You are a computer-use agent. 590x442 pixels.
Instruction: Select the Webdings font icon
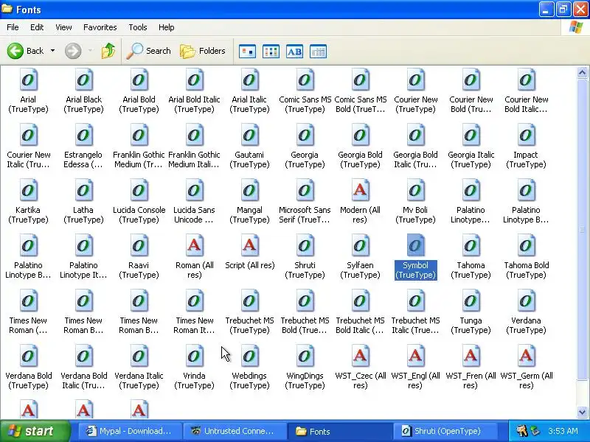coord(250,356)
